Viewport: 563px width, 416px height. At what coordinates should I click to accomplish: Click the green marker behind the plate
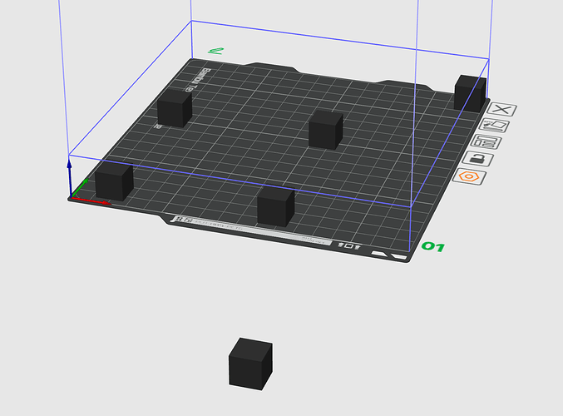click(x=215, y=51)
